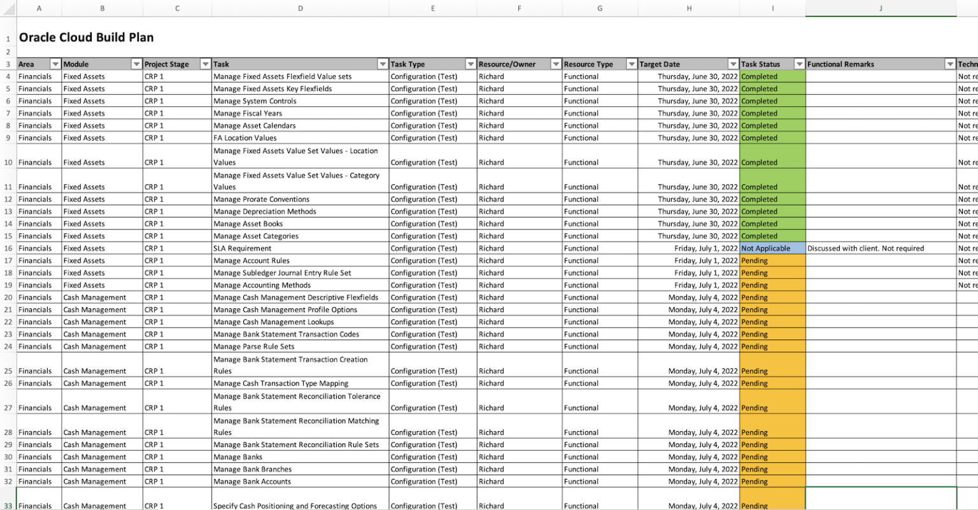978x510 pixels.
Task: Open the Task column filter dropdown
Action: tap(383, 64)
